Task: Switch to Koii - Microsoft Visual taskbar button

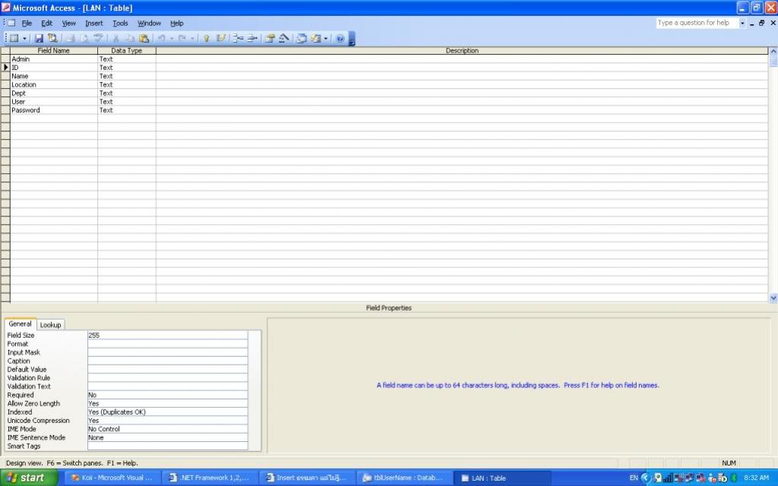Action: click(112, 478)
